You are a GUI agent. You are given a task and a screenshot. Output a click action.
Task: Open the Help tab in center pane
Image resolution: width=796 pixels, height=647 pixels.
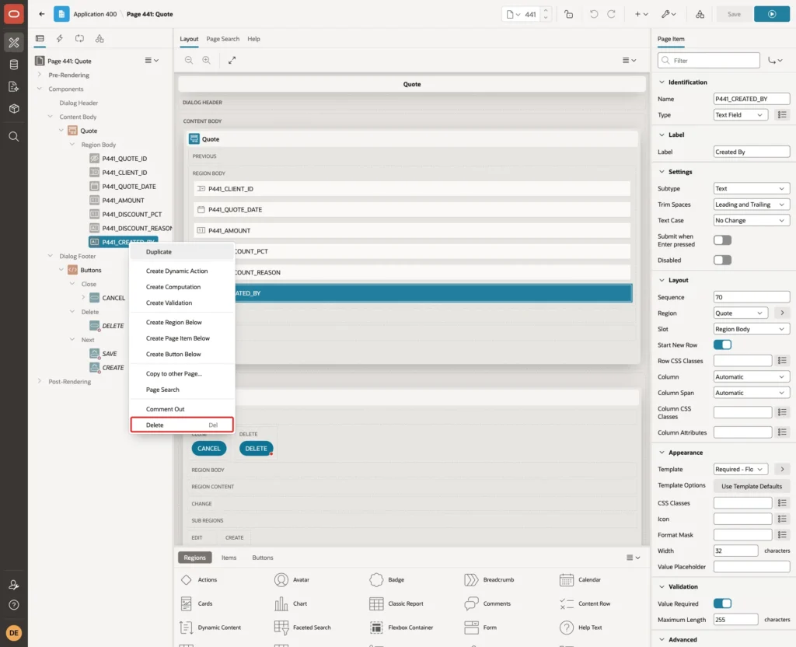[253, 39]
